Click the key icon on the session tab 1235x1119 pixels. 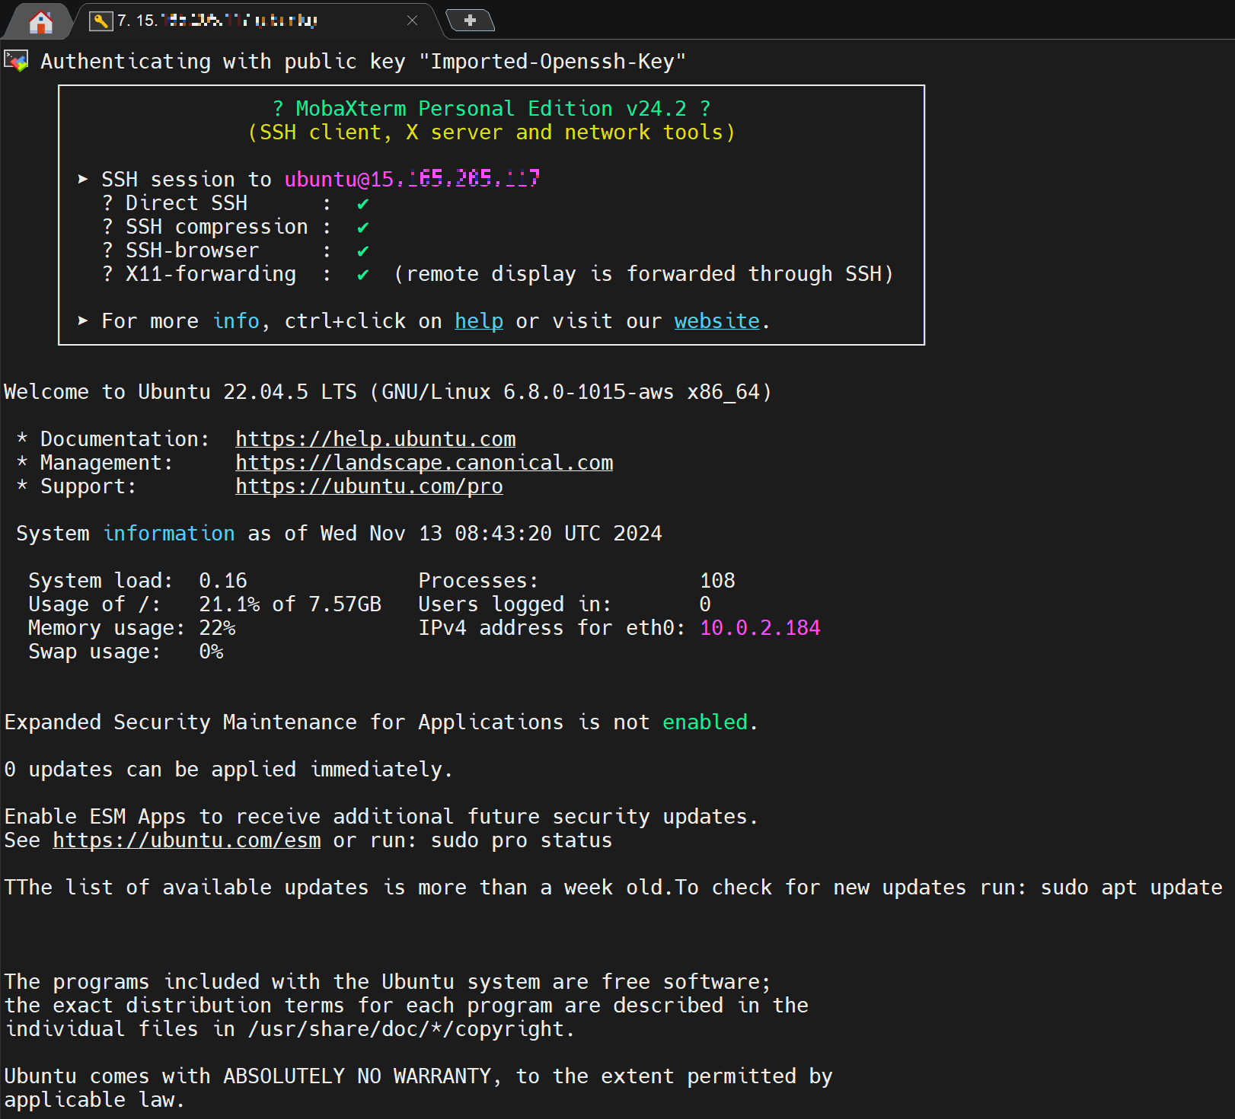[x=101, y=21]
